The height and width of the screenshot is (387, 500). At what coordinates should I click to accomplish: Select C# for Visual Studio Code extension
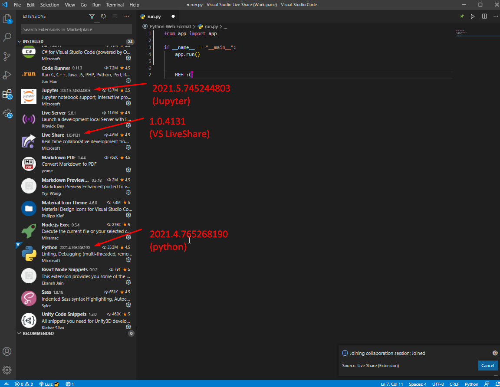pyautogui.click(x=76, y=53)
